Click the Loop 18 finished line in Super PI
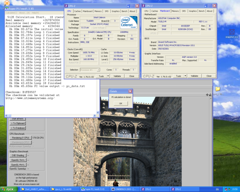The height and width of the screenshot is (192, 240). point(35,83)
